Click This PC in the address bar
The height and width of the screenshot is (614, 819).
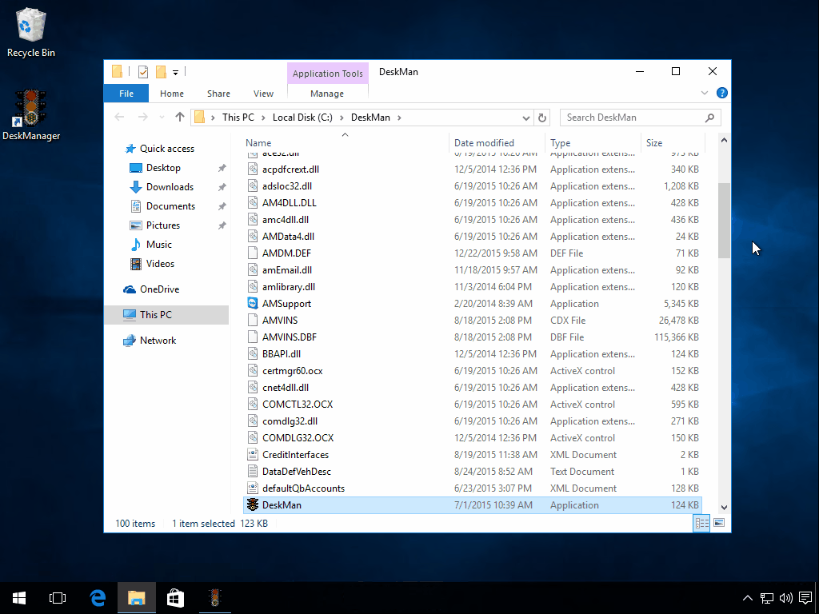pyautogui.click(x=238, y=118)
